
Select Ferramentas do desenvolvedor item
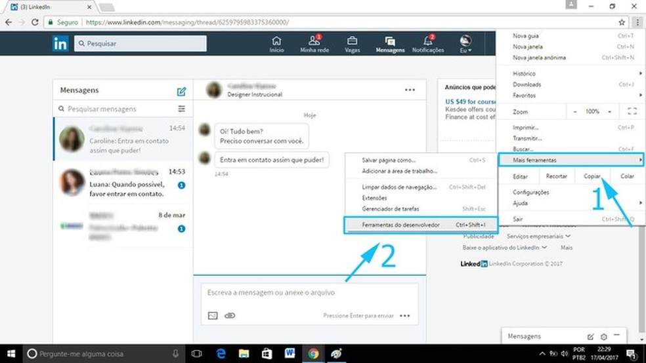click(x=421, y=225)
